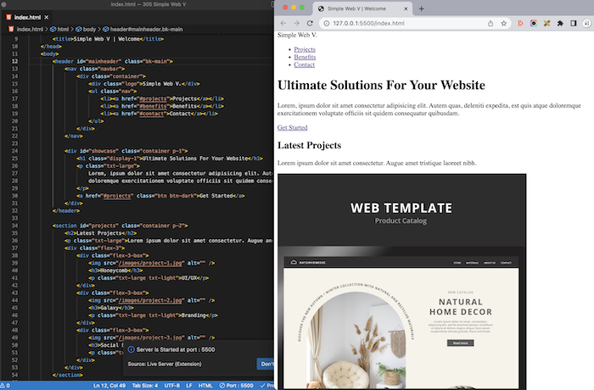594x390 pixels.
Task: Click Simple Web V. logo text on webpage
Action: [x=297, y=35]
